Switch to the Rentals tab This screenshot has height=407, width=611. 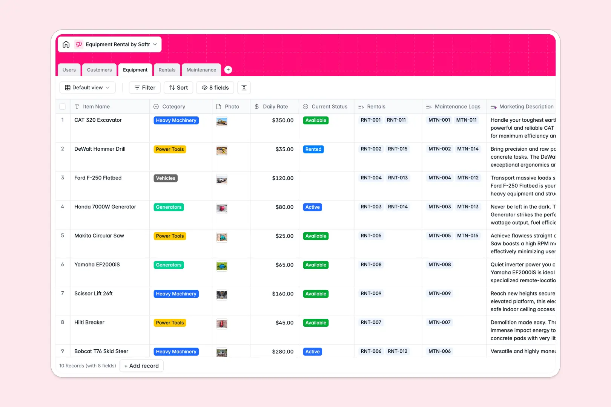pos(167,70)
